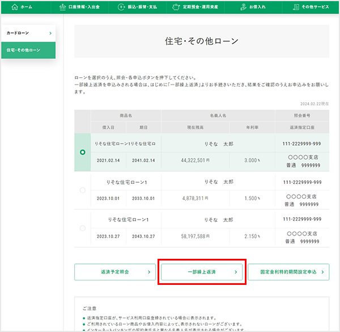Click the home house icon
The width and height of the screenshot is (340, 332).
click(x=15, y=7)
